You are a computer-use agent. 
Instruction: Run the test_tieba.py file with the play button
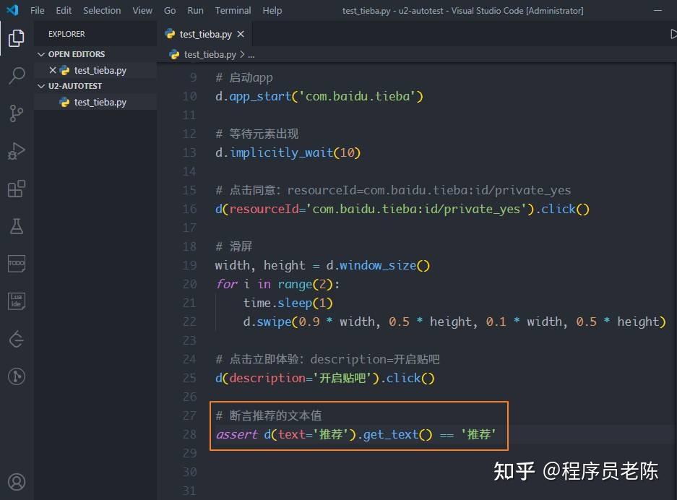(674, 33)
